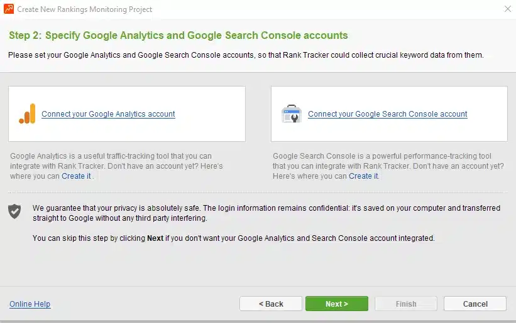
Task: Click the Google Search Console toolbox icon
Action: click(291, 114)
